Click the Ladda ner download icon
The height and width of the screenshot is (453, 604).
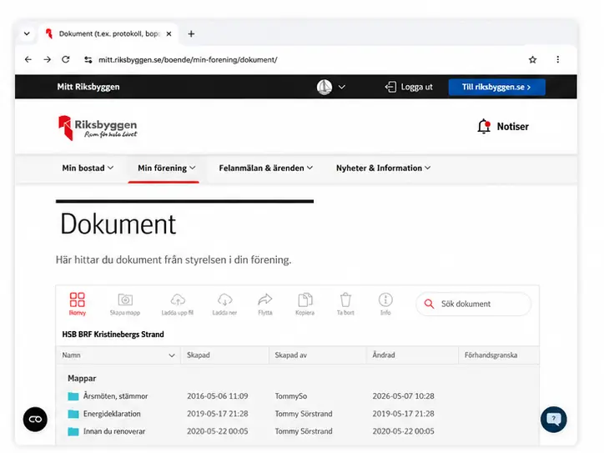(x=224, y=299)
